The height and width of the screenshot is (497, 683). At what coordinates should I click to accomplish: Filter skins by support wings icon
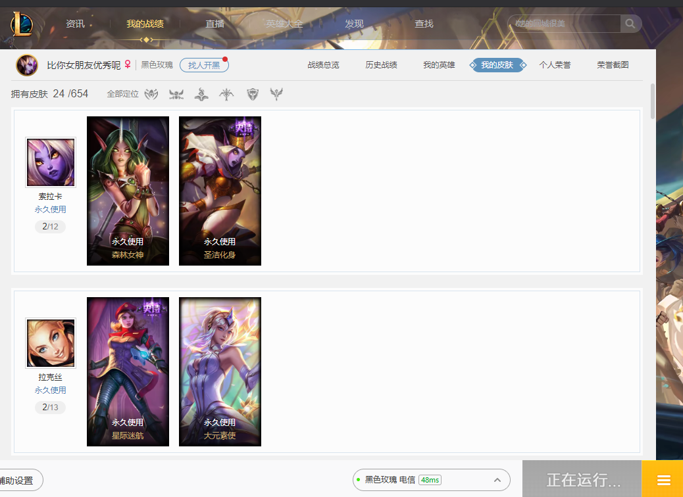276,94
